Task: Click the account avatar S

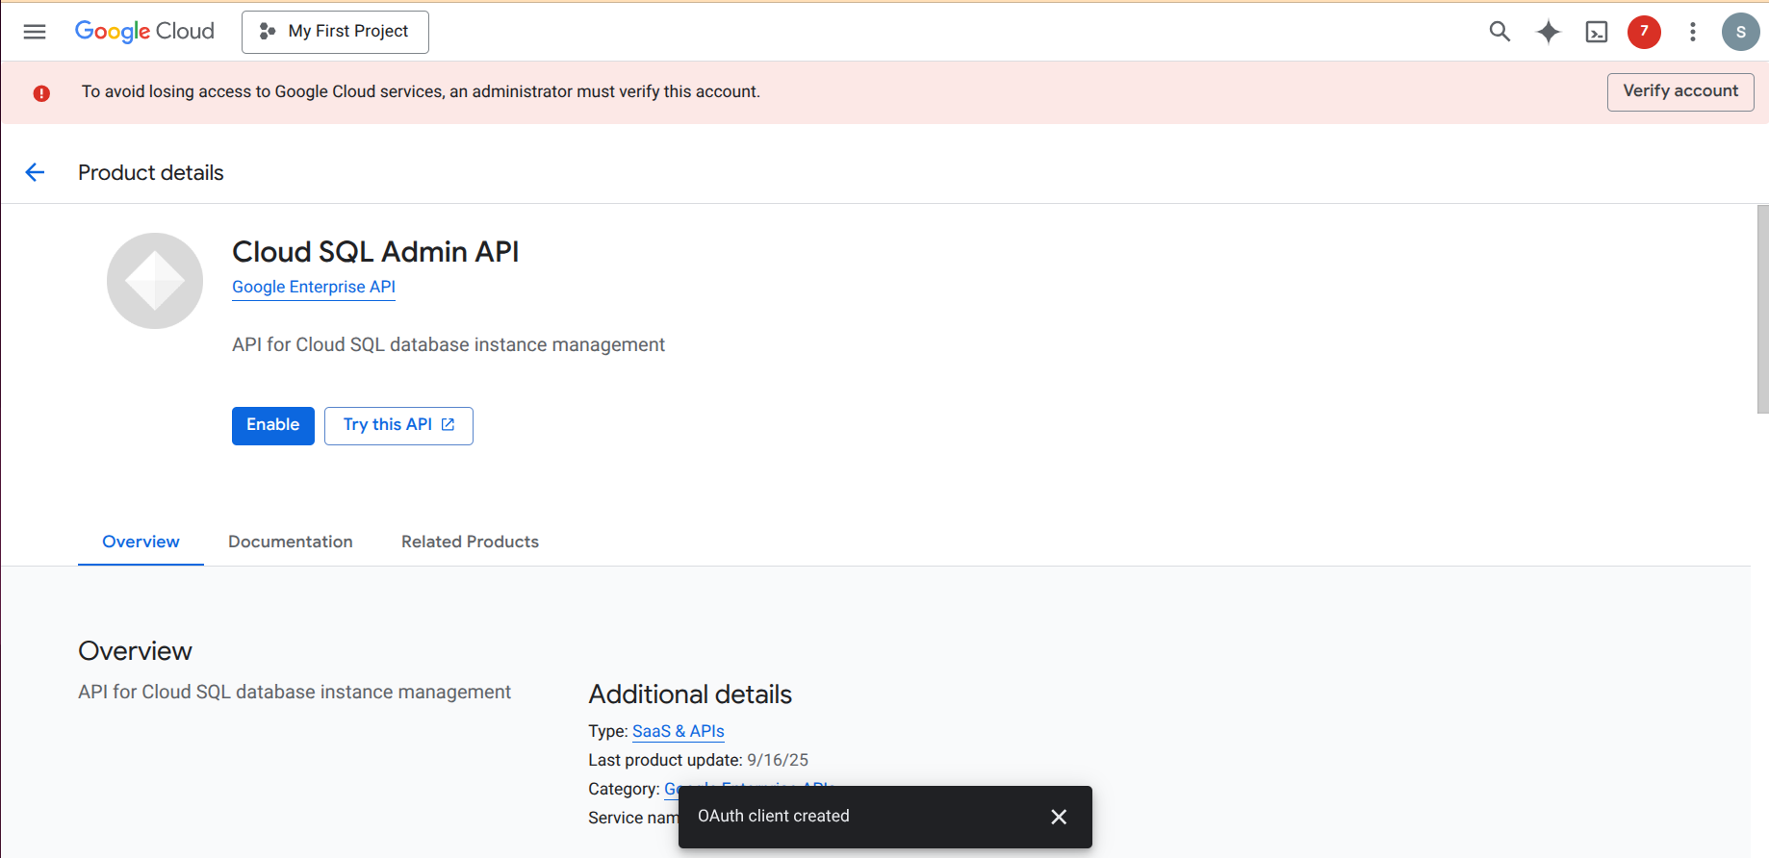Action: [x=1740, y=32]
